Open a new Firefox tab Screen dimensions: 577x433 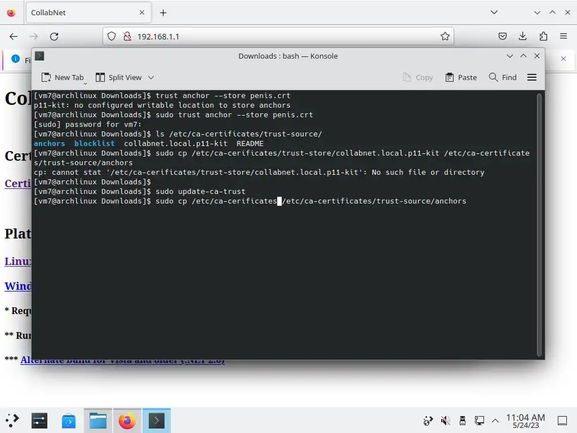coord(163,13)
